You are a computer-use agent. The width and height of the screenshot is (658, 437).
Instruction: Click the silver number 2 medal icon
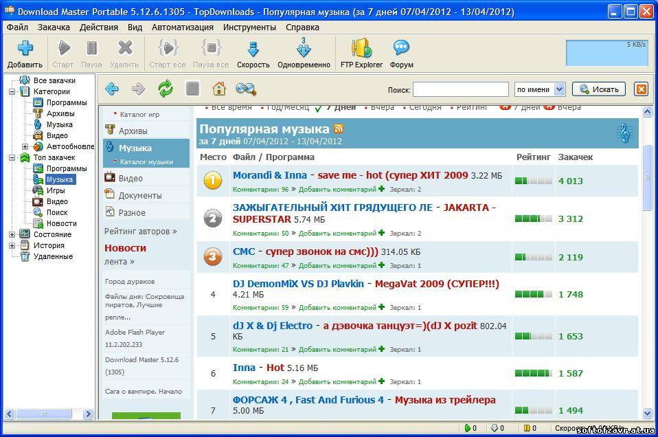[x=213, y=218]
